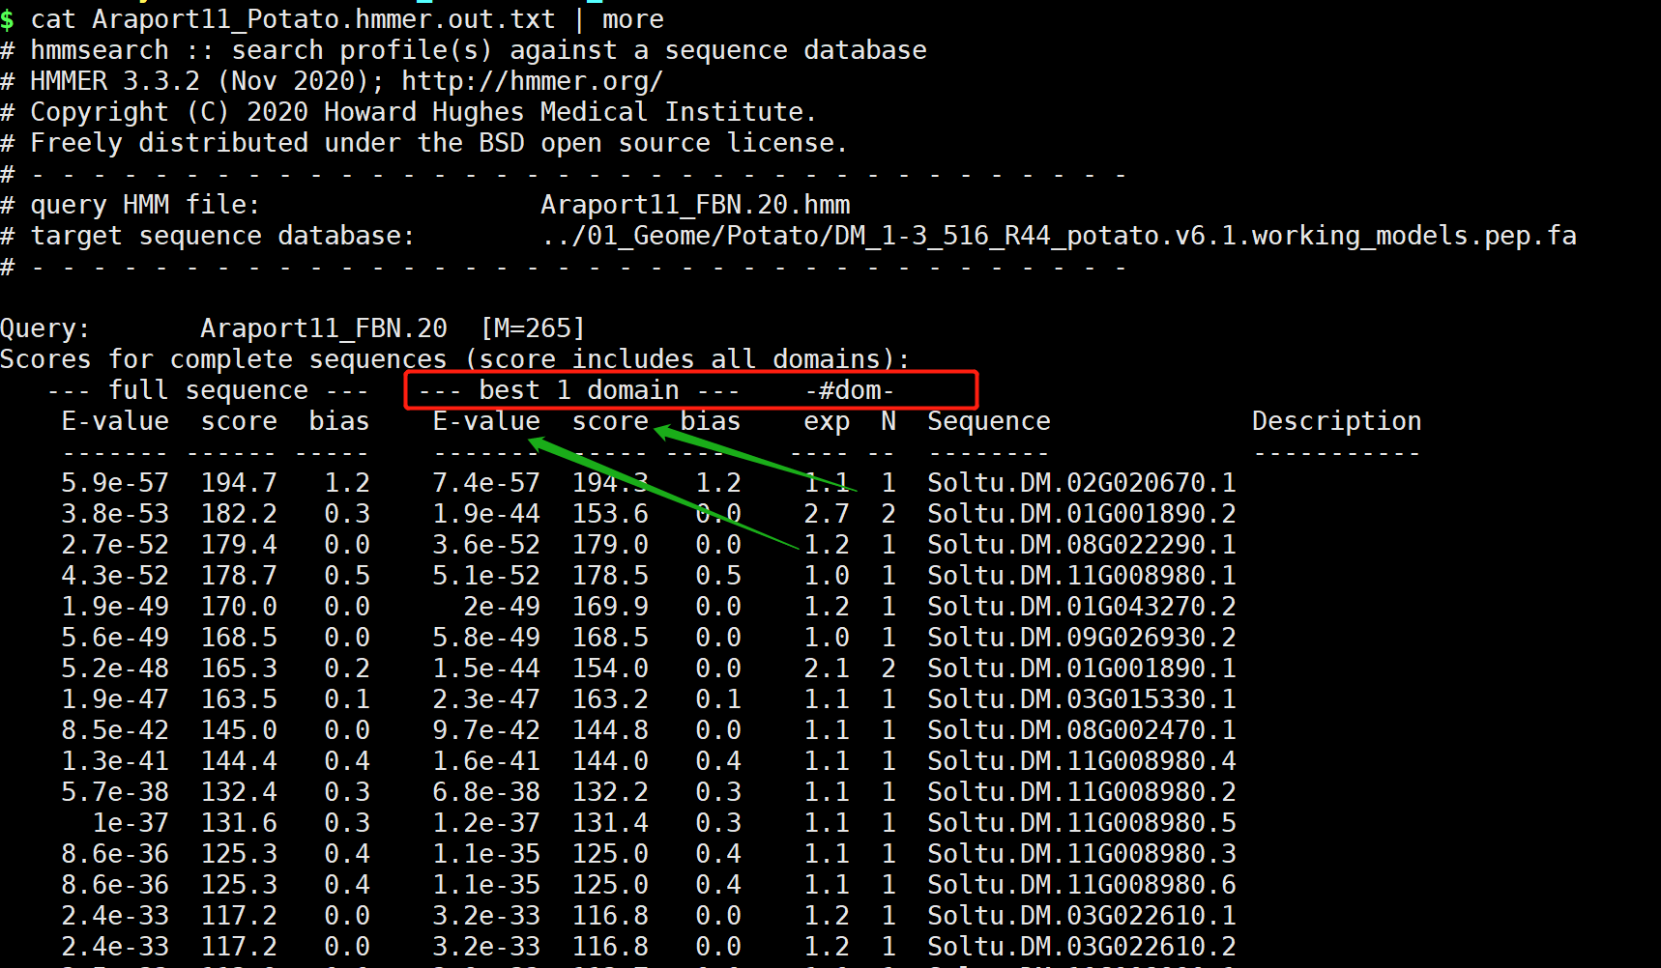Select sequence Soltu.DM.09G026930.2
This screenshot has width=1661, height=968.
coord(1082,638)
